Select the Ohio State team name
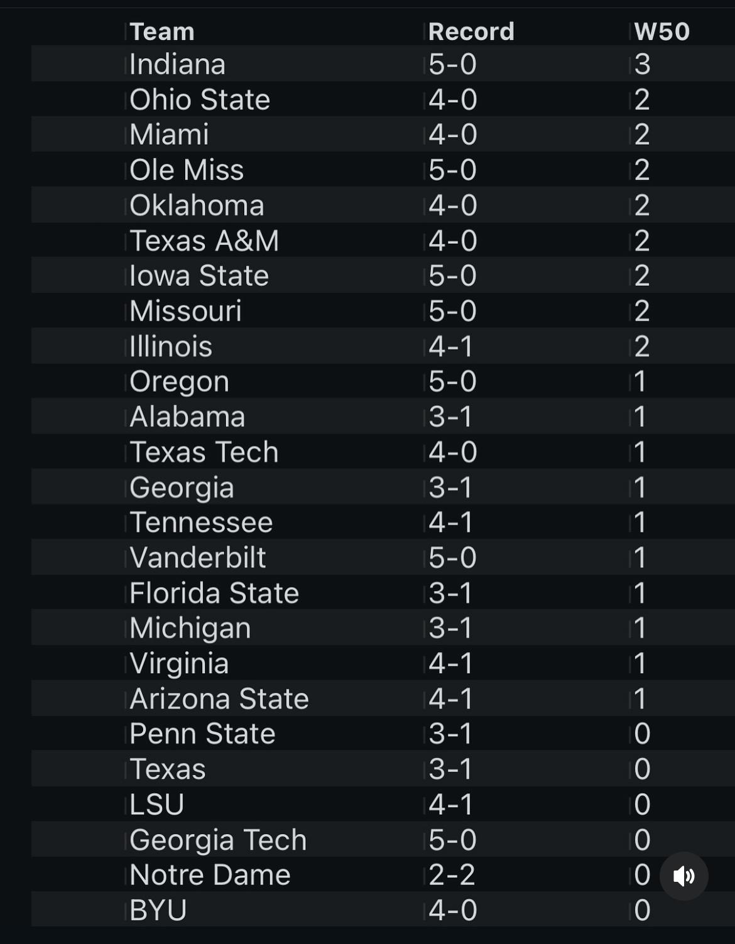Screen dimensions: 735x944 click(200, 100)
